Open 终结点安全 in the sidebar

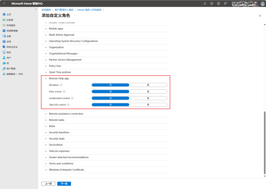pyautogui.click(x=12, y=47)
